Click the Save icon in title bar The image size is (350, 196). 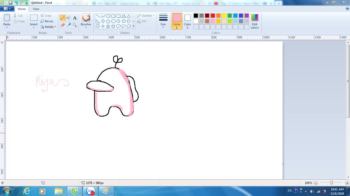11,3
